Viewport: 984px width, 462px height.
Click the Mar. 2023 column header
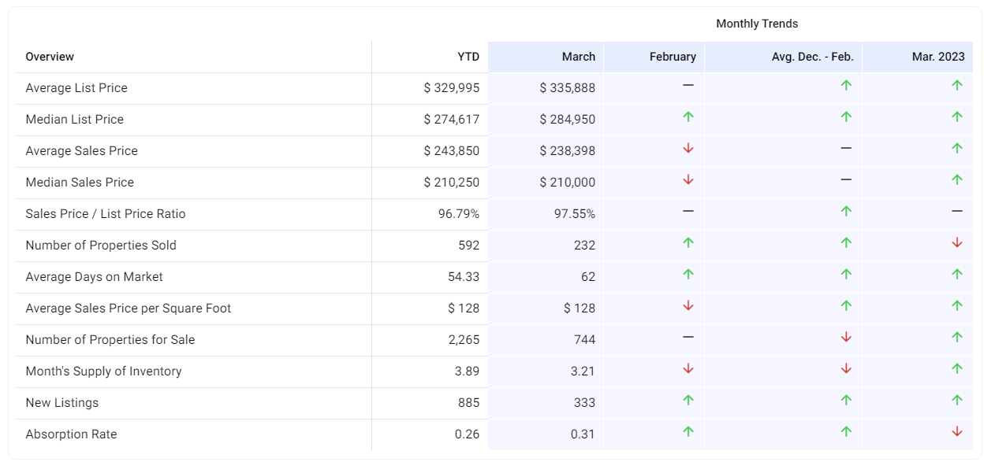pyautogui.click(x=940, y=57)
